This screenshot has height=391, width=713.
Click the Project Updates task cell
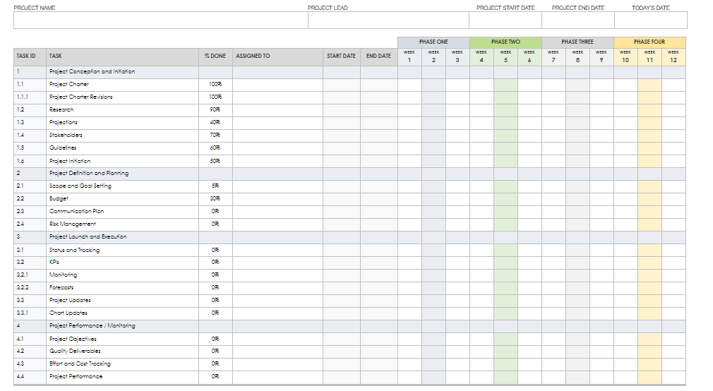(122, 301)
